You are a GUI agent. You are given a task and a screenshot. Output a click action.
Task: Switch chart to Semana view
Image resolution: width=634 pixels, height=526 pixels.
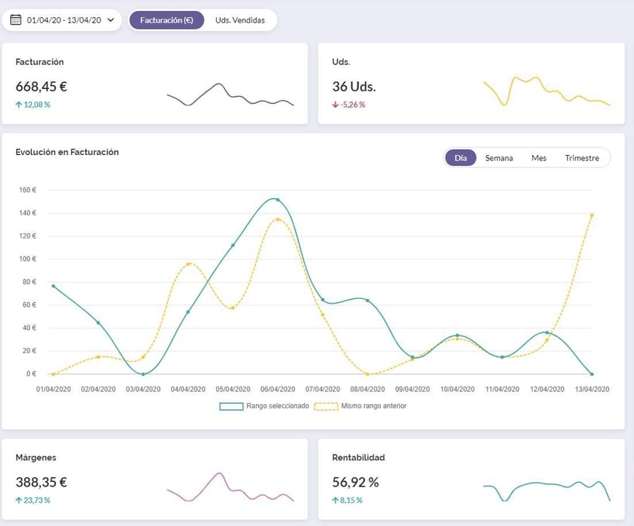point(499,158)
